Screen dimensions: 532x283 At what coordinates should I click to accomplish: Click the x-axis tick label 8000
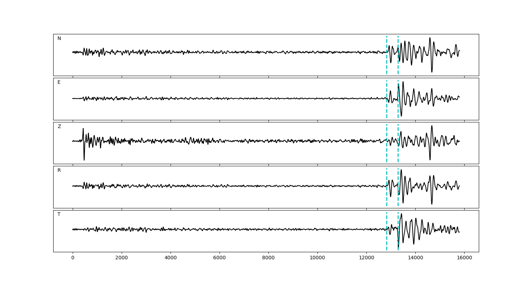(268, 258)
